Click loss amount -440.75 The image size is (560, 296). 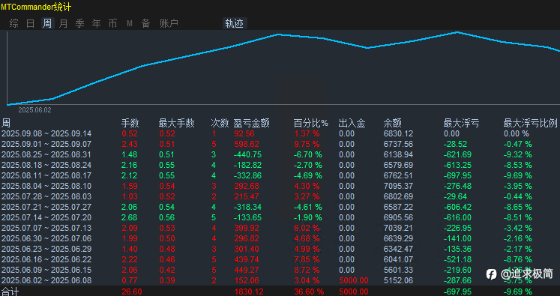[247, 154]
